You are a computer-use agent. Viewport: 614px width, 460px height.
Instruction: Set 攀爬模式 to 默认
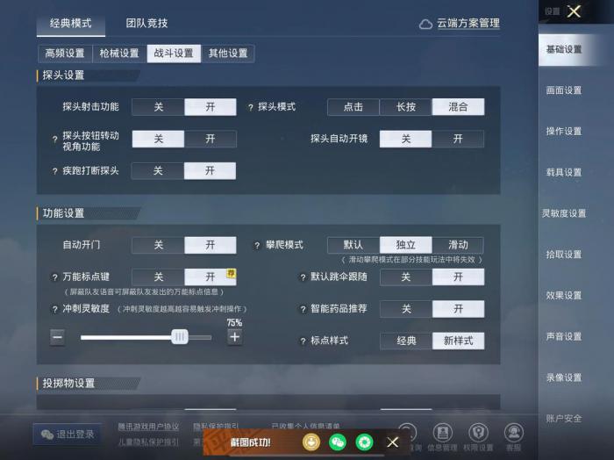pyautogui.click(x=353, y=245)
